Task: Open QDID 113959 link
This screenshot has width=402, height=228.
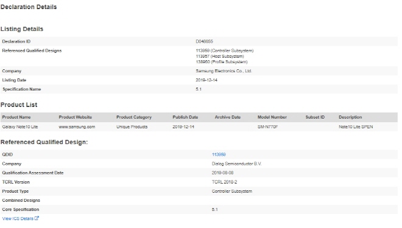Action: point(219,154)
